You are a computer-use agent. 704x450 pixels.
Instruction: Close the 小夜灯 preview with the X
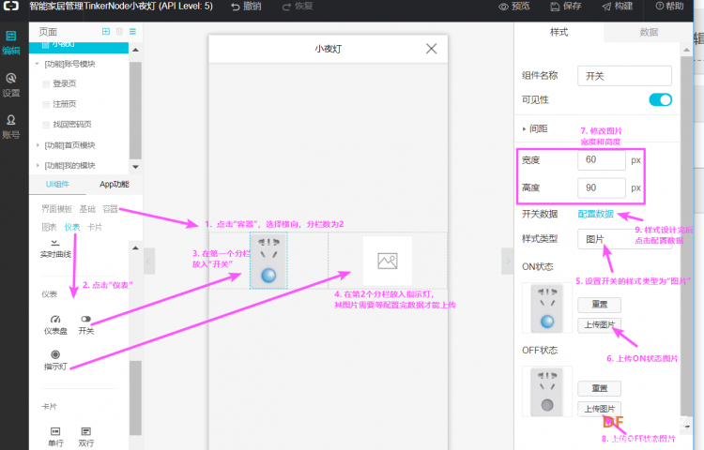[431, 49]
